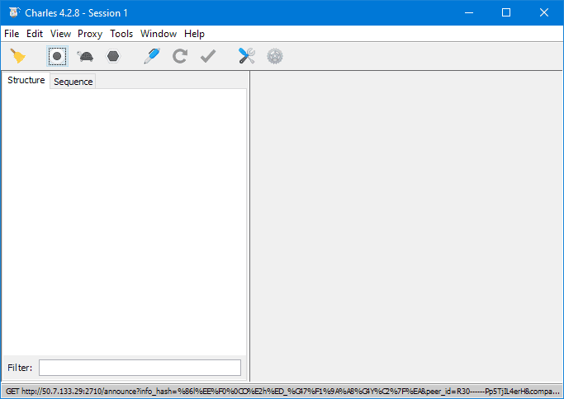Open the Help menu
Screen dimensions: 564x399
tap(194, 34)
